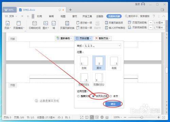The height and width of the screenshot is (122, 170).
Task: Click the zoom out minus icon
Action: coord(125,117)
